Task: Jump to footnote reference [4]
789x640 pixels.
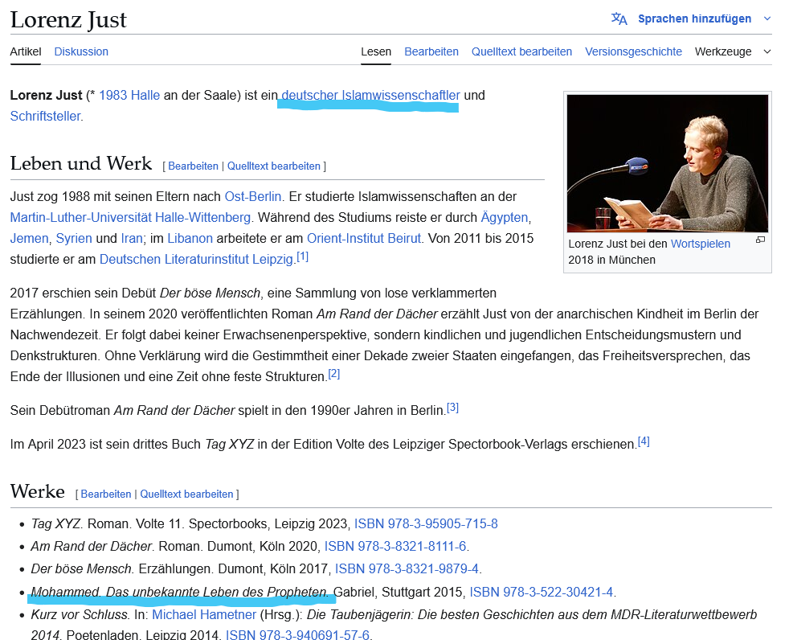Action: click(644, 441)
